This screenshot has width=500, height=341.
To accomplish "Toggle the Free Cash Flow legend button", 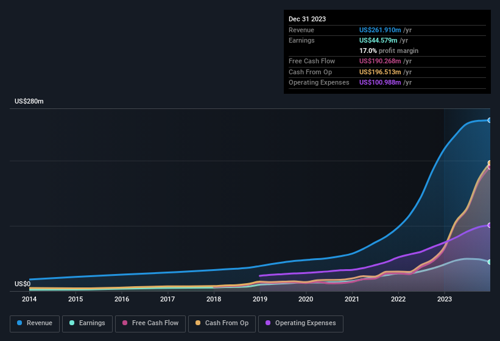I will 150,323.
